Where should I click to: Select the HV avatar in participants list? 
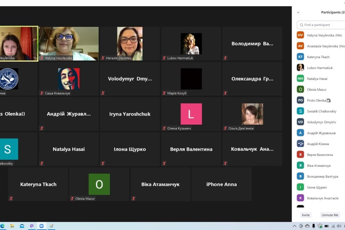[x=300, y=35]
